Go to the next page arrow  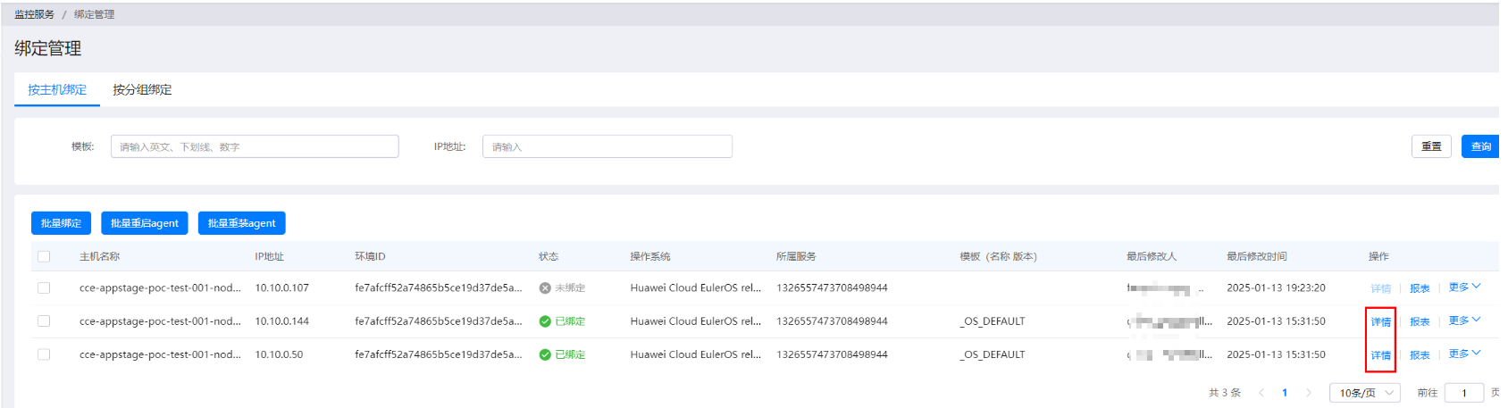click(x=1309, y=393)
